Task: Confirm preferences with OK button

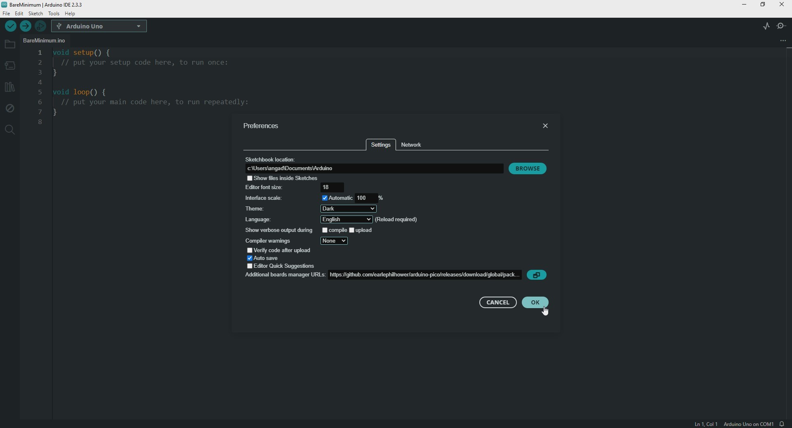Action: pos(535,303)
